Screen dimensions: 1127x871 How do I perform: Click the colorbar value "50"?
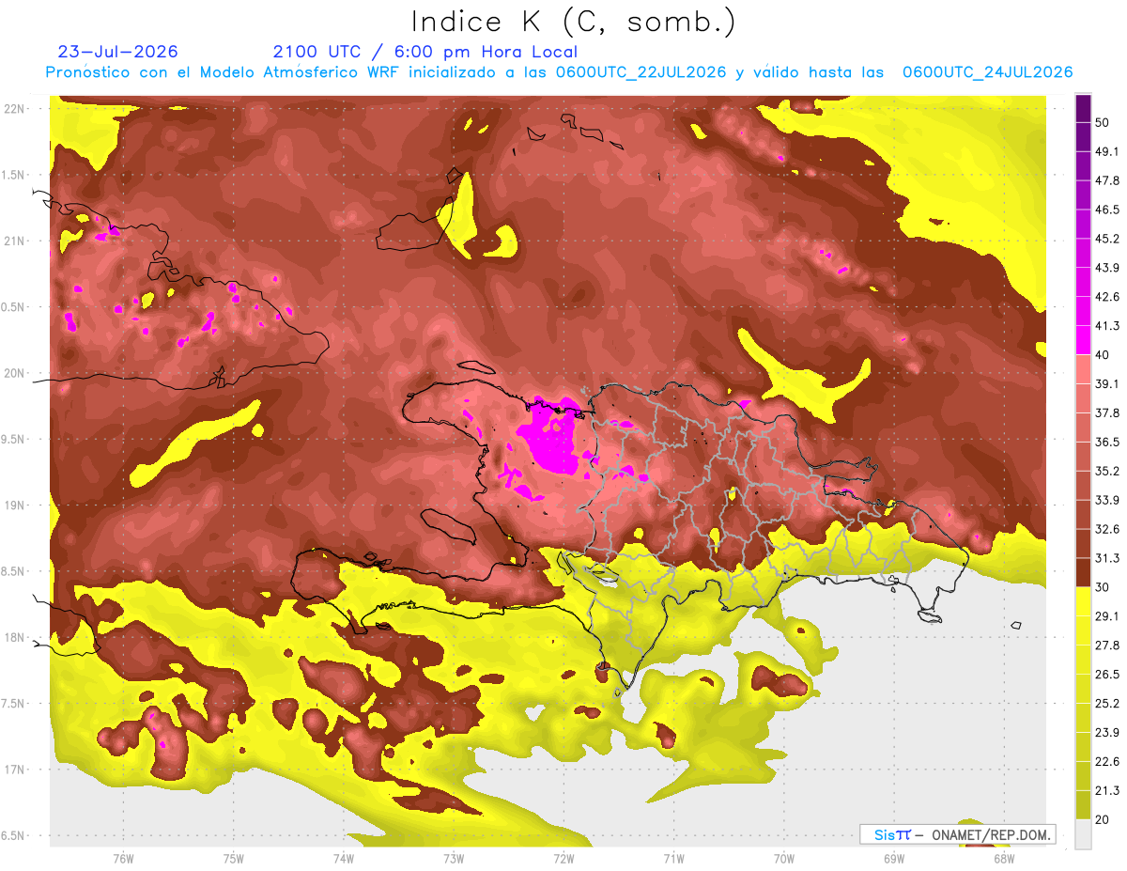(1104, 122)
